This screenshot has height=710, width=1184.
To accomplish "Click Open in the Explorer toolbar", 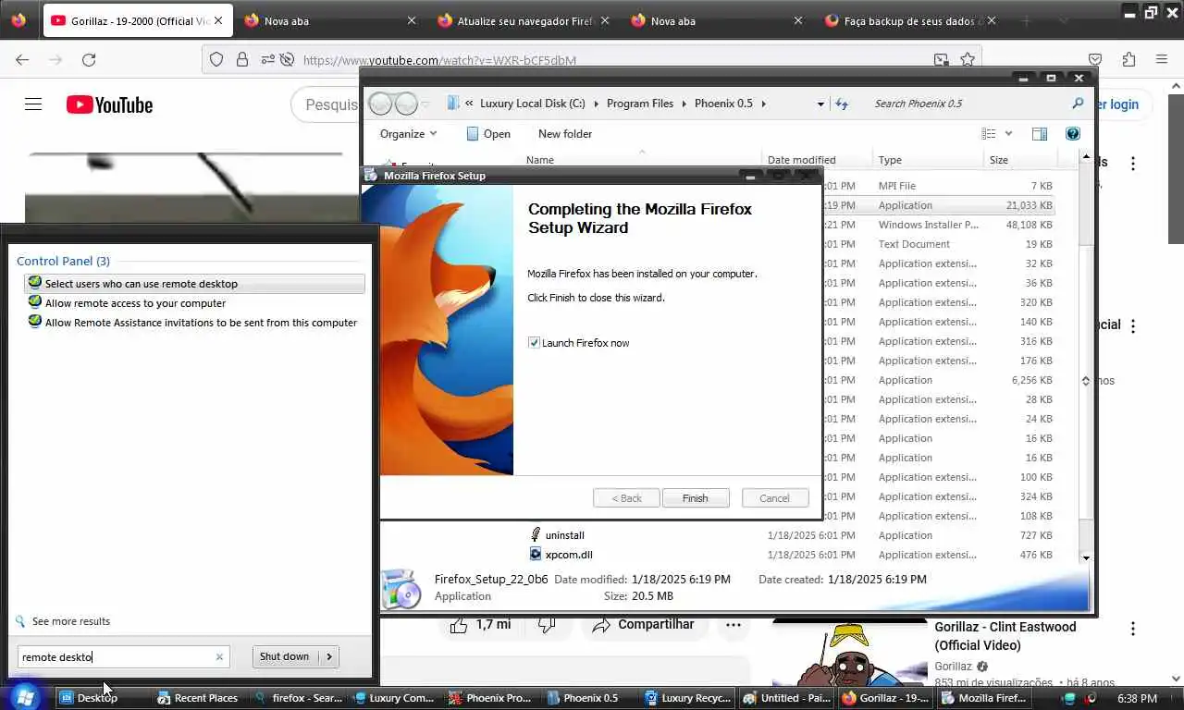I will 488,134.
